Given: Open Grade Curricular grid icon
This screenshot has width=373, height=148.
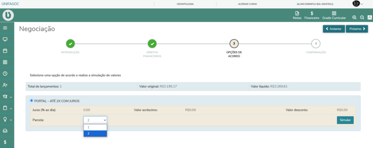Looking at the screenshot, I should [334, 15].
